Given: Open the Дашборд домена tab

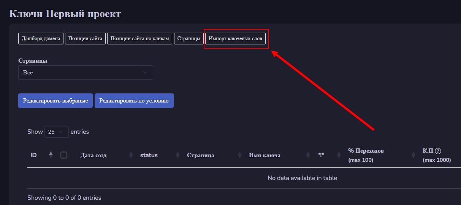Looking at the screenshot, I should [x=41, y=39].
